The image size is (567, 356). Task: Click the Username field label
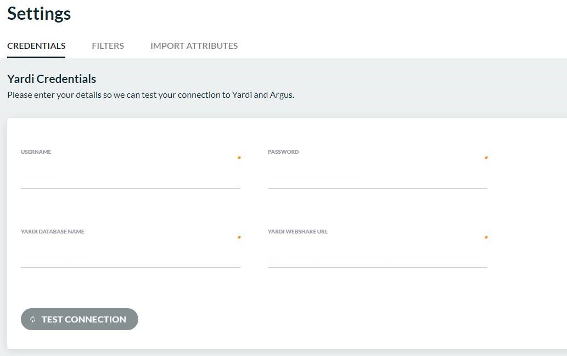[x=36, y=152]
